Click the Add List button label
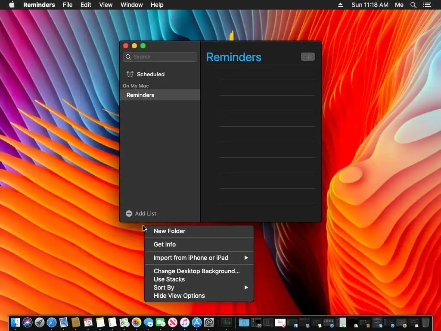This screenshot has width=441, height=331. (146, 214)
